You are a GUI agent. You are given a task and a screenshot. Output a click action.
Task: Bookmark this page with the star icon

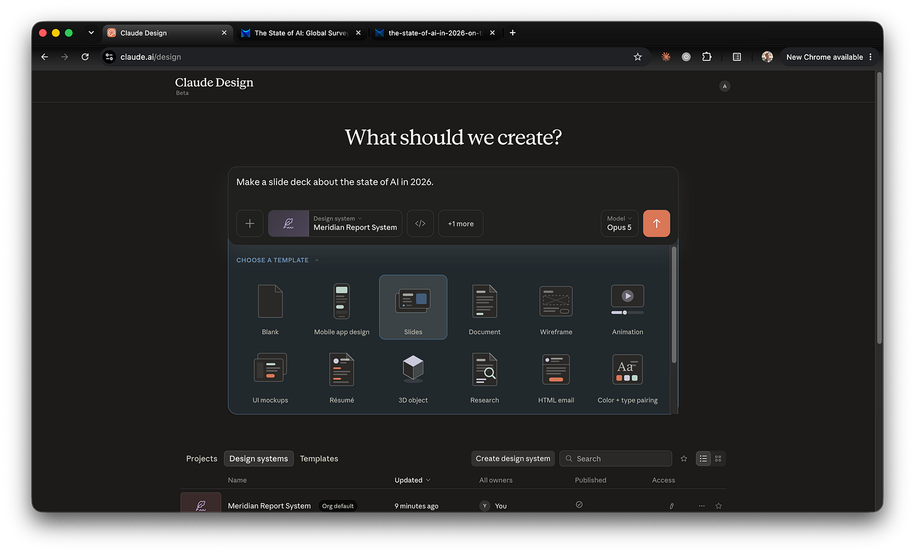[x=638, y=57]
